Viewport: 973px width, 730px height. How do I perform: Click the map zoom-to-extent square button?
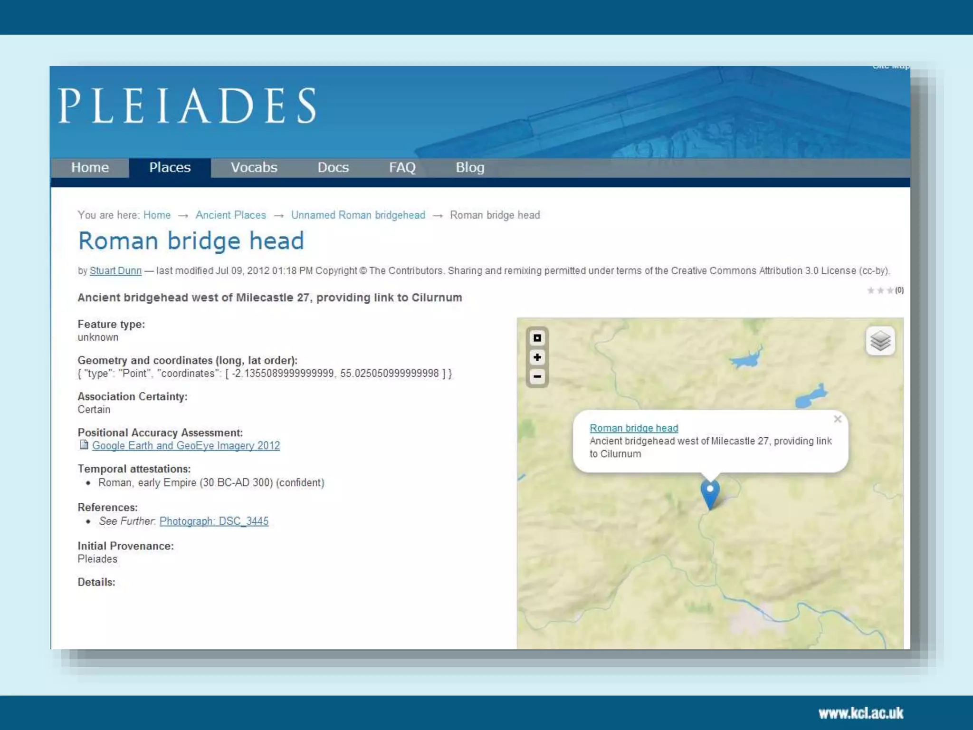[x=537, y=338]
